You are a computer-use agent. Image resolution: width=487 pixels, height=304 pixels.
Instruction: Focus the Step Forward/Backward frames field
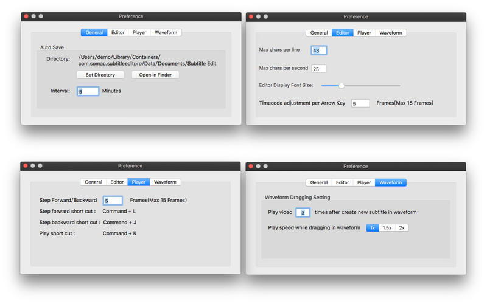pos(113,201)
